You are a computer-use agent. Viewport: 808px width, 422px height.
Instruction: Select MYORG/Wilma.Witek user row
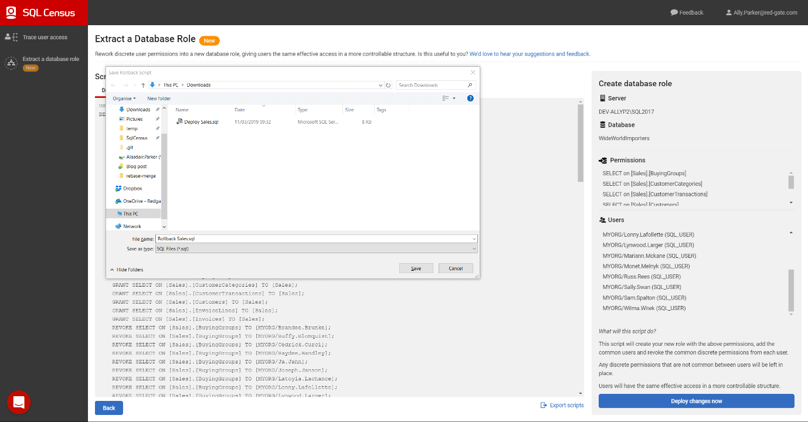click(644, 308)
